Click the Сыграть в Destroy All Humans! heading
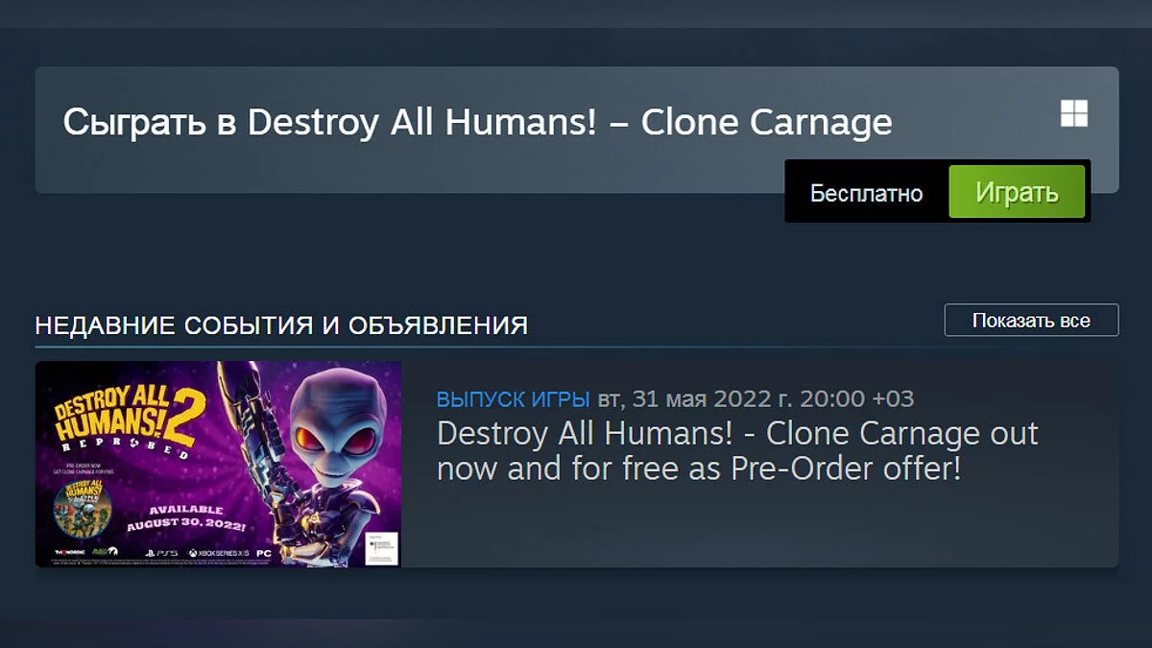 [x=477, y=122]
